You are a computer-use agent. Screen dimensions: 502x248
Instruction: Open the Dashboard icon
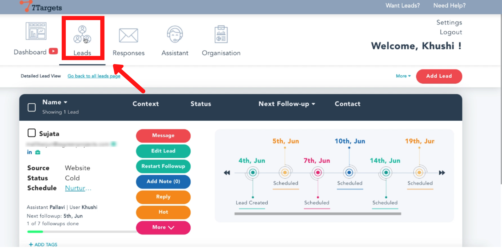[36, 31]
